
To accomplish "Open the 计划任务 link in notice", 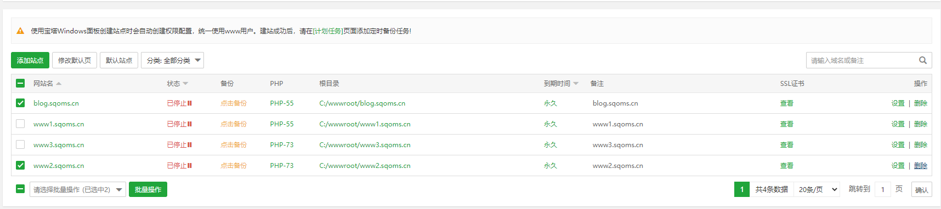I will (328, 31).
